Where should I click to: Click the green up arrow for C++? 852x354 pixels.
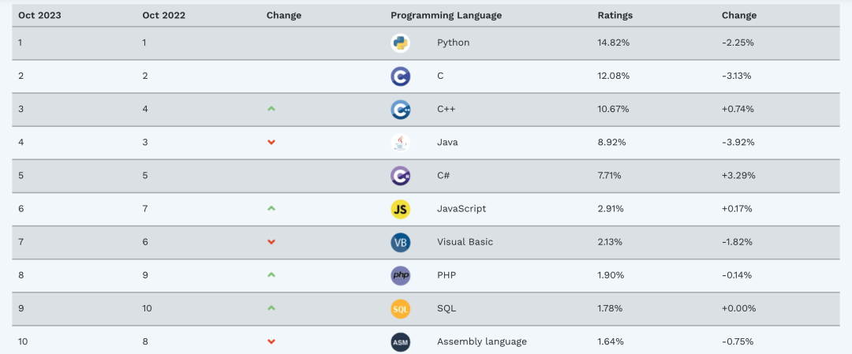[271, 109]
